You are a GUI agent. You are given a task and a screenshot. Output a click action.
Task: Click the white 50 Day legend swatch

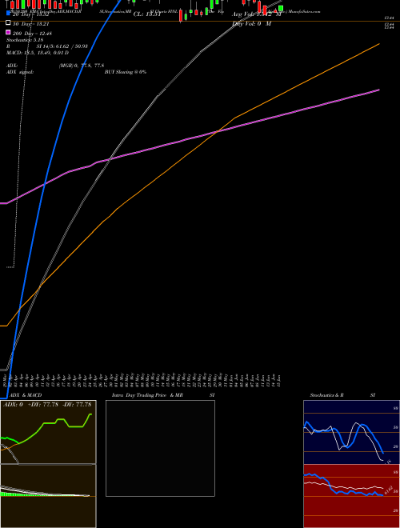[8, 23]
